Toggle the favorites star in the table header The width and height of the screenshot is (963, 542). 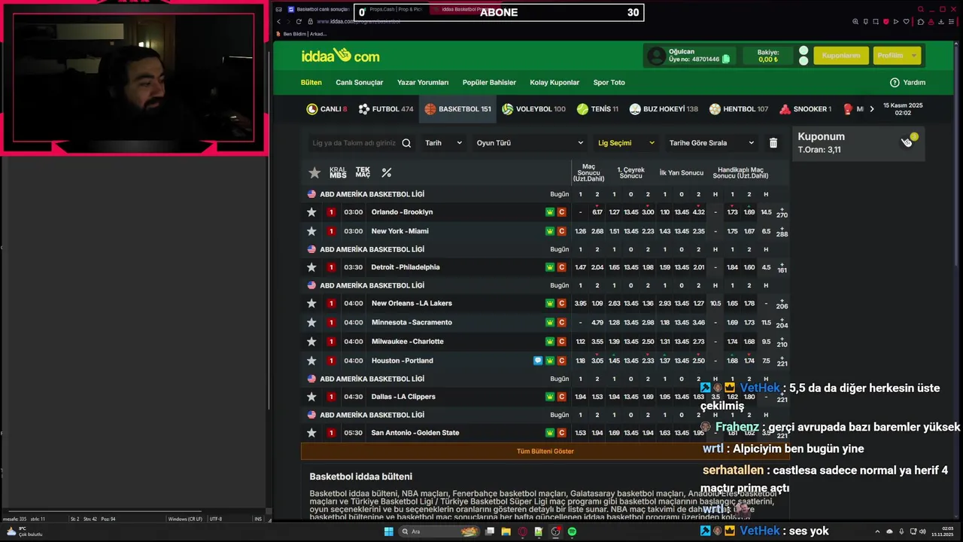[x=314, y=173]
